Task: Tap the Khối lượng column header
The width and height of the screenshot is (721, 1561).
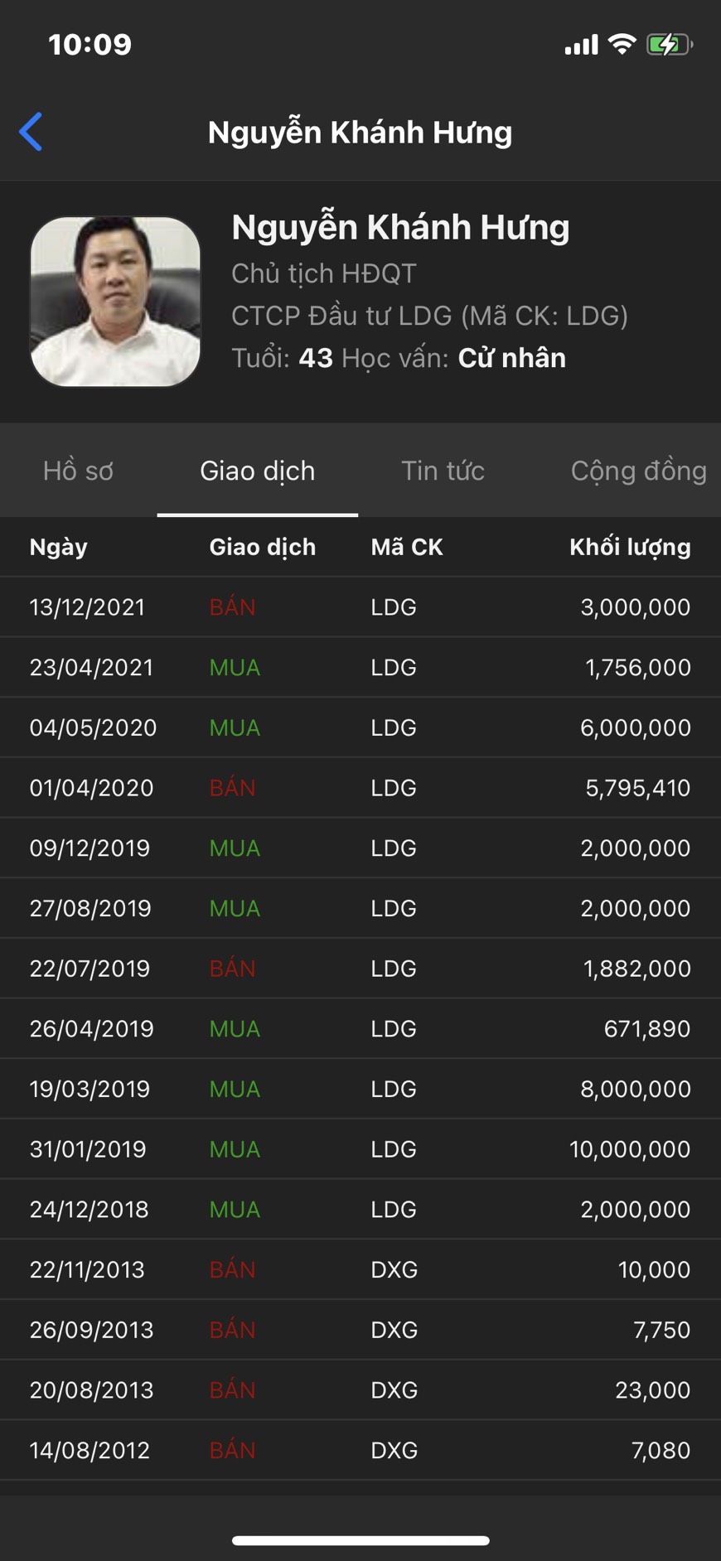Action: click(x=630, y=547)
